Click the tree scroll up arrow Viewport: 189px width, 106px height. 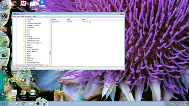[50, 19]
